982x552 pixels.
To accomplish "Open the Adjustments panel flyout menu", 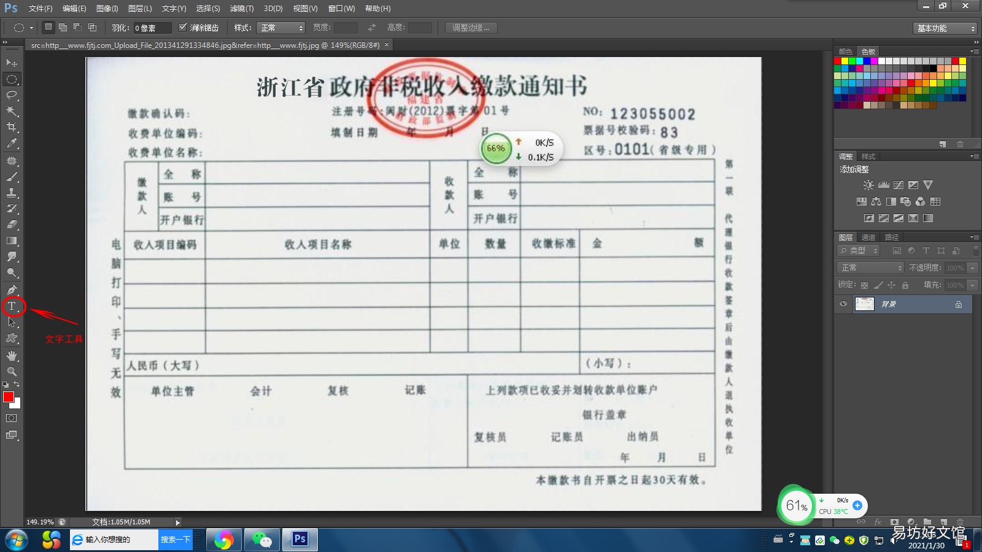I will point(974,156).
